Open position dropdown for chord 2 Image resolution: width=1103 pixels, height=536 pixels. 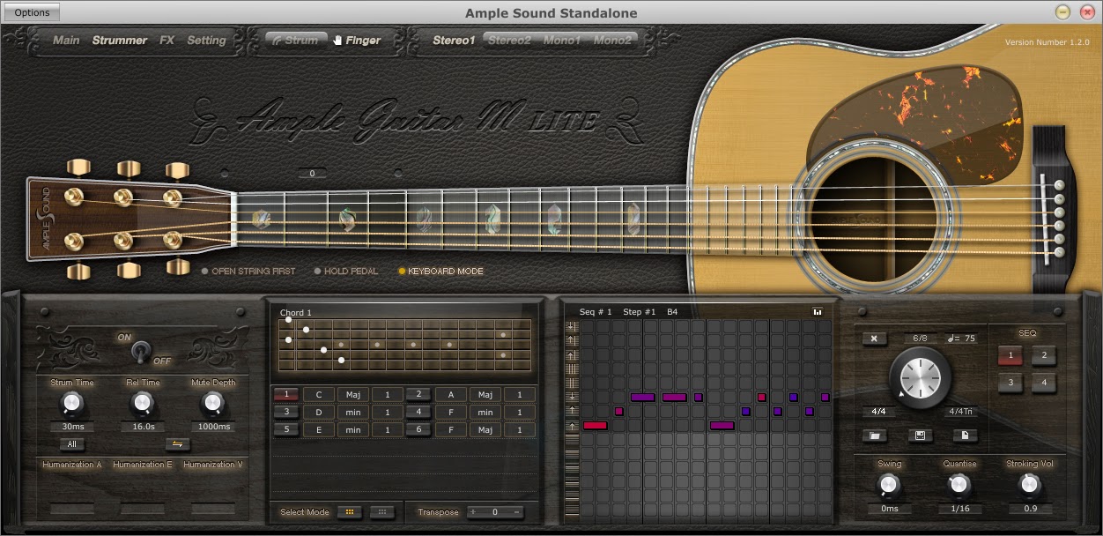coord(520,395)
